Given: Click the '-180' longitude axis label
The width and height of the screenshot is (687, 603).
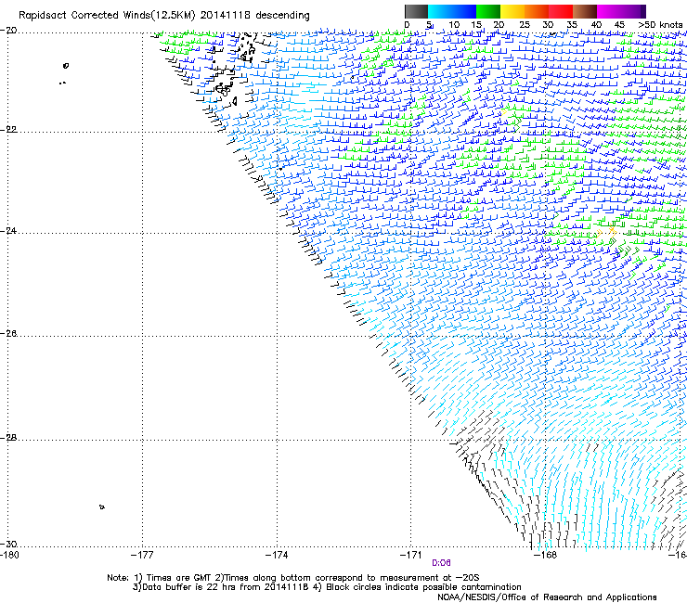Looking at the screenshot, I should (x=9, y=555).
